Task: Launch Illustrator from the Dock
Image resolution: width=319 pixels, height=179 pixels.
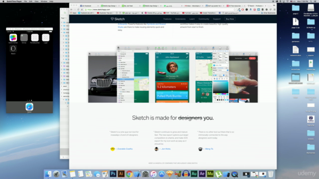Action: (121, 174)
